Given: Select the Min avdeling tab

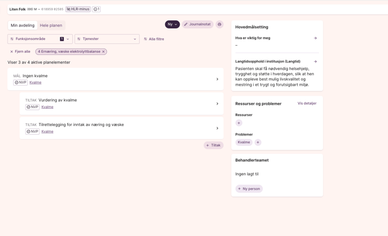Looking at the screenshot, I should pyautogui.click(x=23, y=25).
